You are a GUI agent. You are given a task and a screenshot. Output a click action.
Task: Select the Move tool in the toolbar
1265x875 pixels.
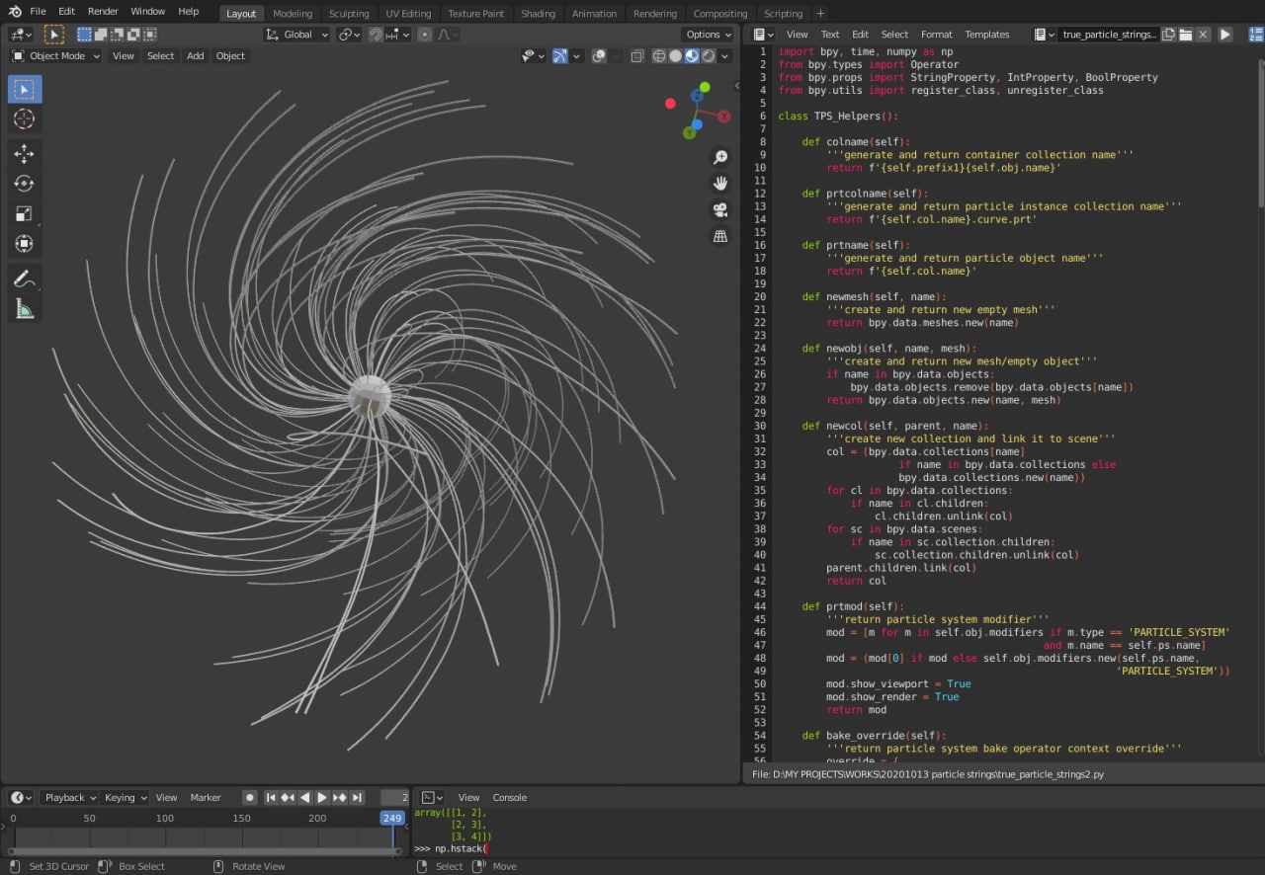click(x=24, y=153)
